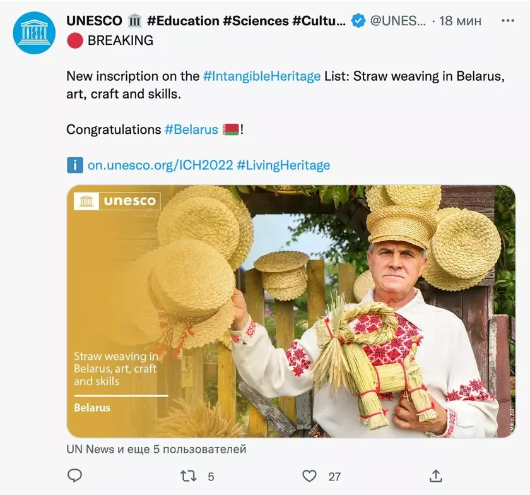Screen dimensions: 530x495
Task: Click the blue info icon before link
Action: [x=74, y=165]
